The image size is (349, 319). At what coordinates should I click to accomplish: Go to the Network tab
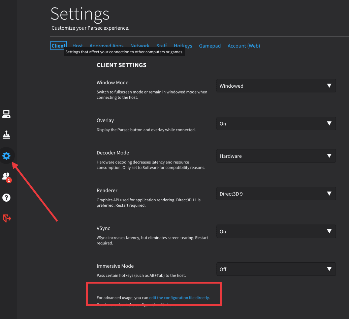pyautogui.click(x=140, y=46)
